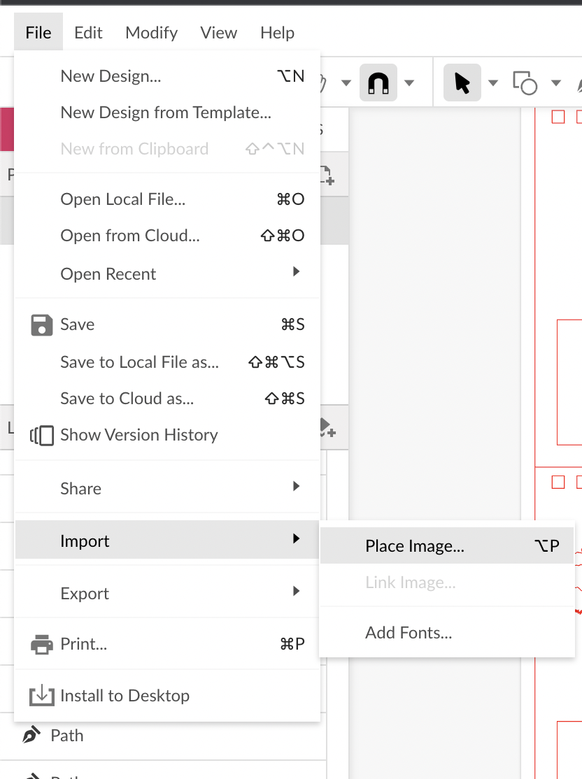Viewport: 582px width, 779px height.
Task: Choose Place Image from Import submenu
Action: point(414,546)
